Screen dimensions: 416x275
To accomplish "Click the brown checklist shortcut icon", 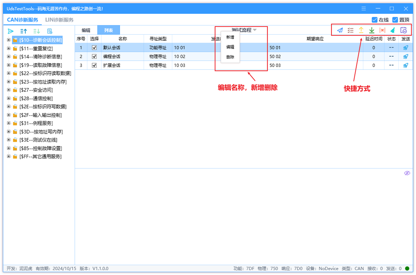I will click(350, 30).
